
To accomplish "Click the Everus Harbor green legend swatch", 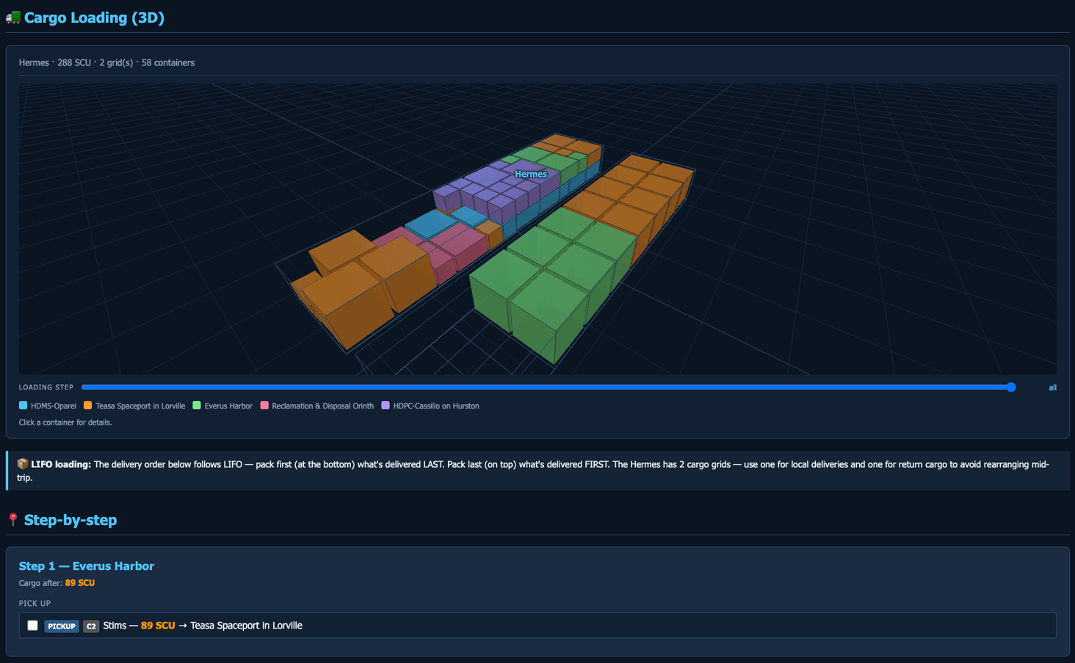I will (196, 406).
